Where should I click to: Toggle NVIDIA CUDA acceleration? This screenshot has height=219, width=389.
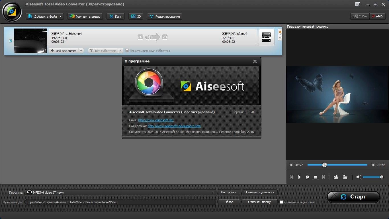[x=360, y=16]
